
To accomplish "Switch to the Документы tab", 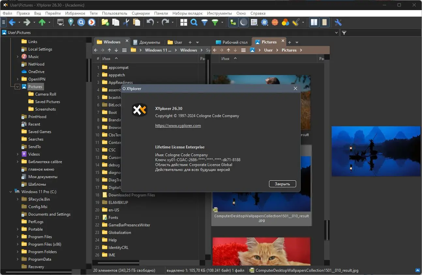I will (146, 42).
